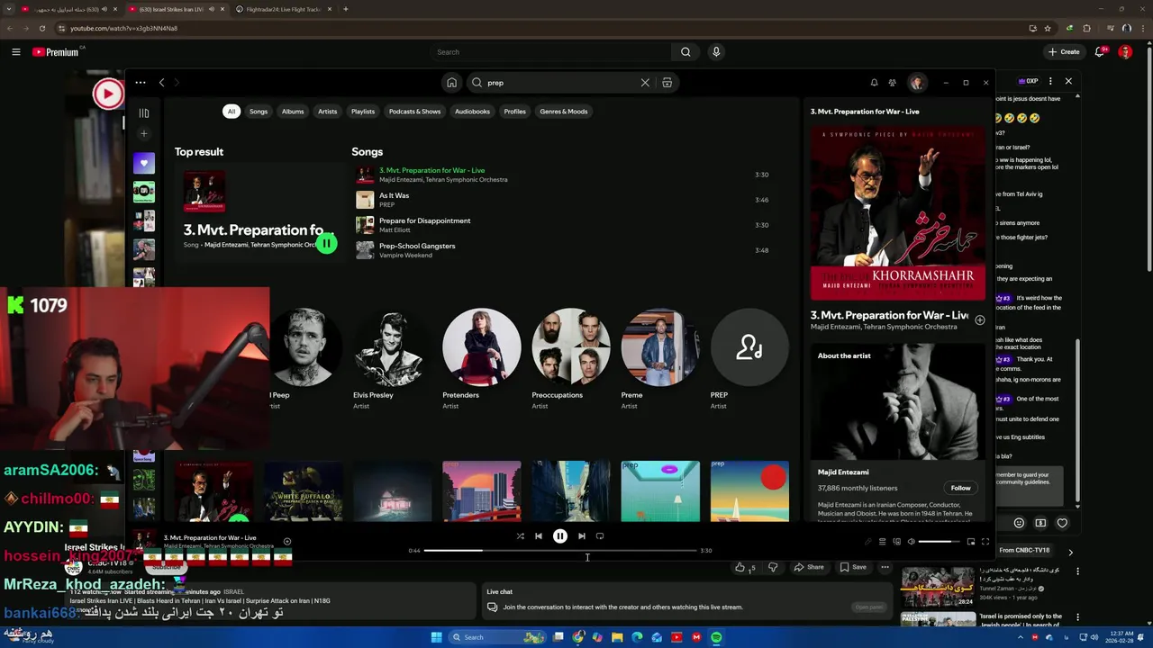Image resolution: width=1153 pixels, height=648 pixels.
Task: Select the All filter chip
Action: click(232, 112)
